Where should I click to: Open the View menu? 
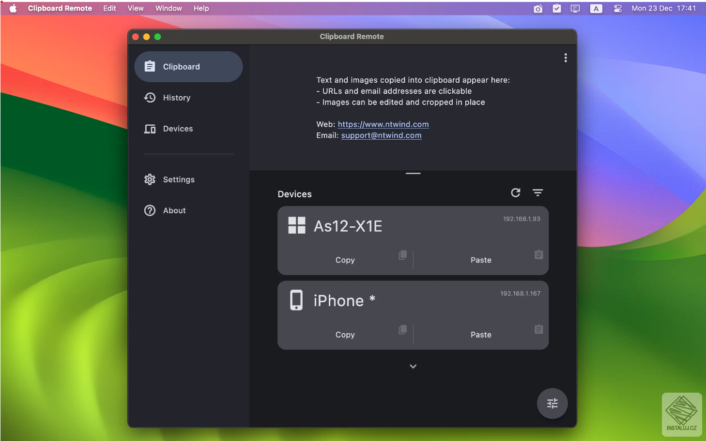point(136,8)
